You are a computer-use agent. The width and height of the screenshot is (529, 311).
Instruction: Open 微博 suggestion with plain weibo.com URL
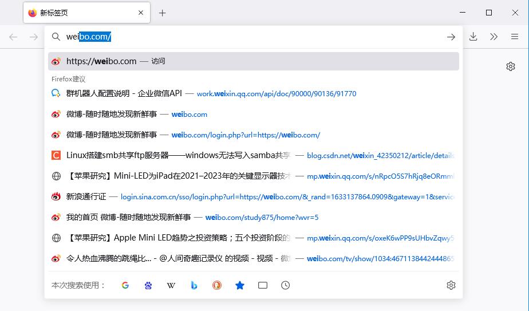click(254, 114)
